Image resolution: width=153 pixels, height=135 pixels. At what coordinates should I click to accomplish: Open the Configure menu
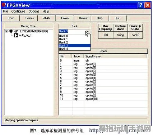(x=18, y=12)
